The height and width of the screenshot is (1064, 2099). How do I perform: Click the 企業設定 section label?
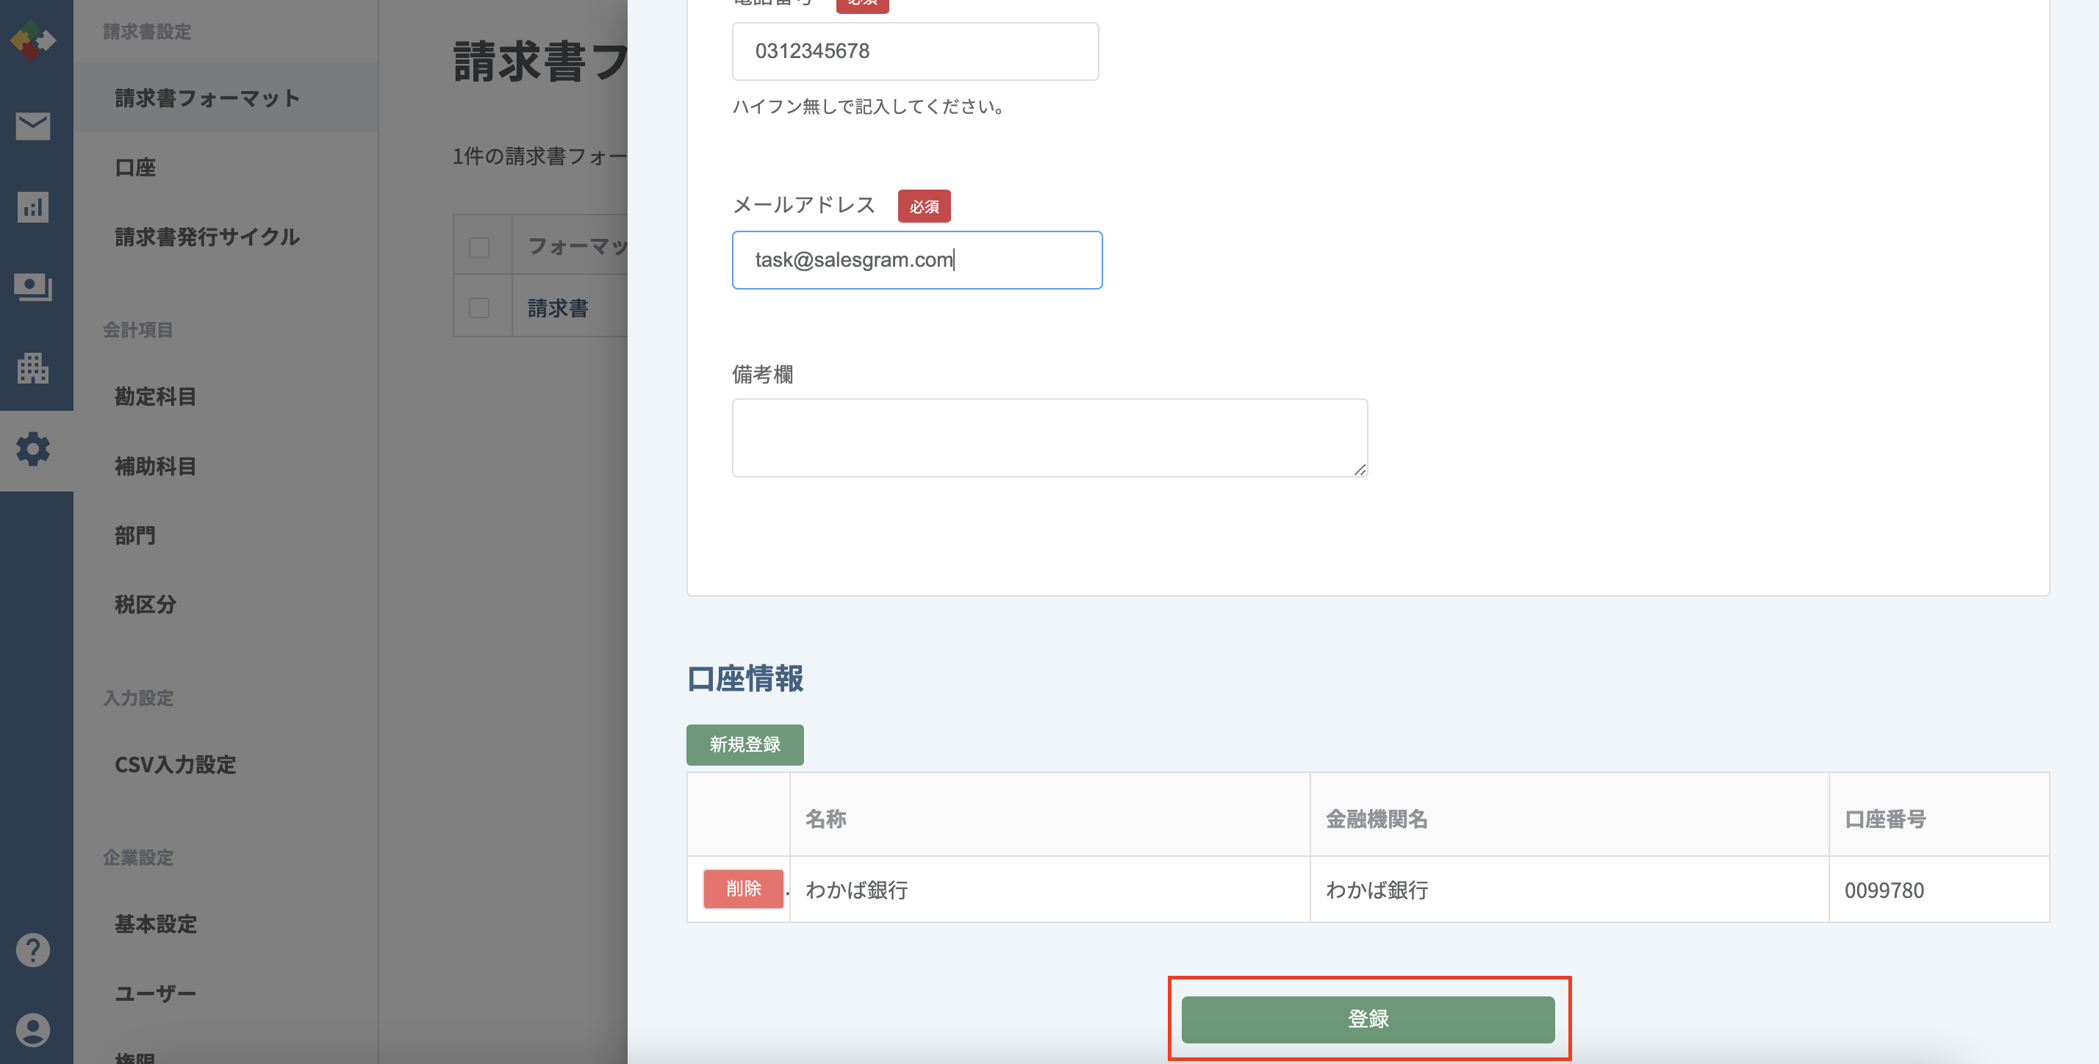point(137,858)
